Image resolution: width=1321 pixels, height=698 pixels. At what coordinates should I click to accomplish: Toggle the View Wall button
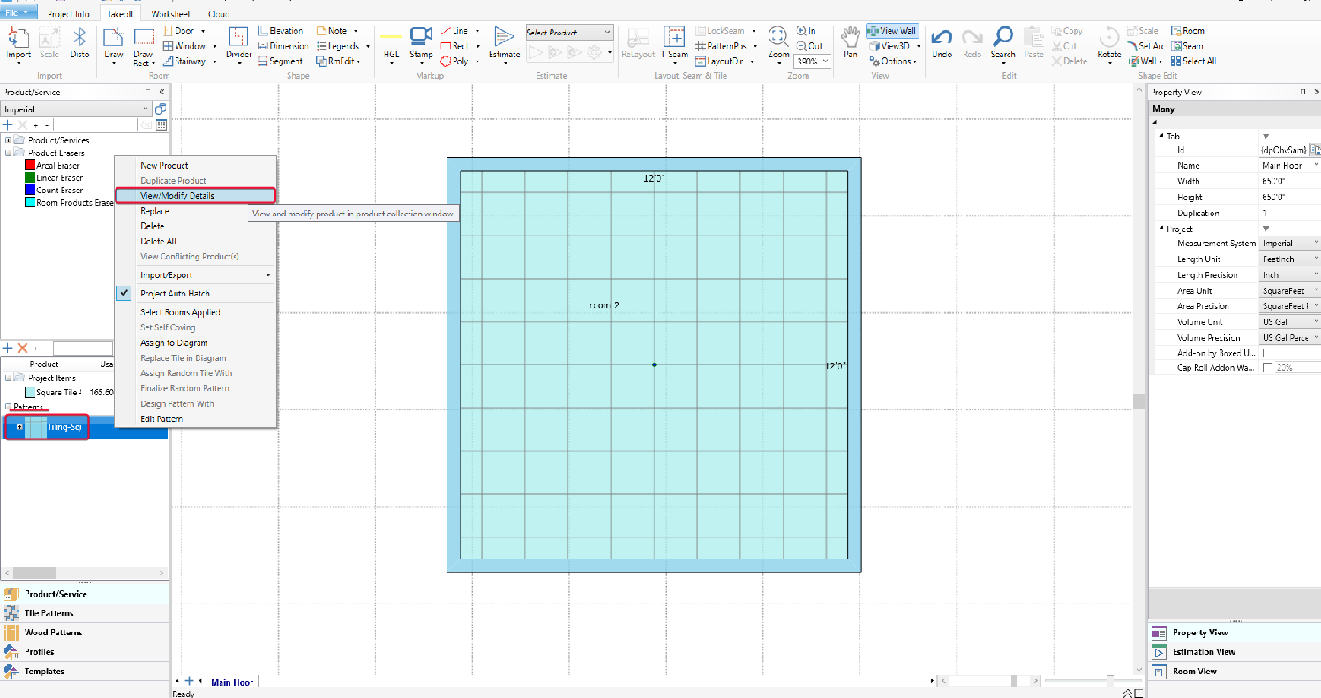click(x=892, y=31)
